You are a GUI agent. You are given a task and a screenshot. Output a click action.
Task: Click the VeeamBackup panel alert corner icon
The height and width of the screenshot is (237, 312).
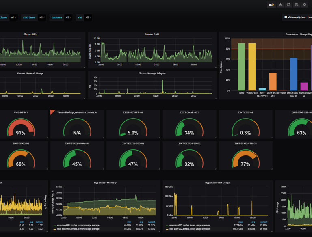52,112
